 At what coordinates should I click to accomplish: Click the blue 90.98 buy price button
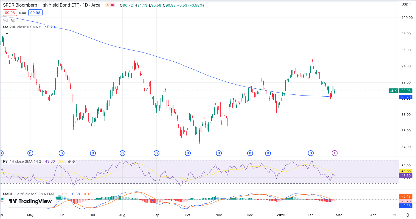click(x=35, y=13)
